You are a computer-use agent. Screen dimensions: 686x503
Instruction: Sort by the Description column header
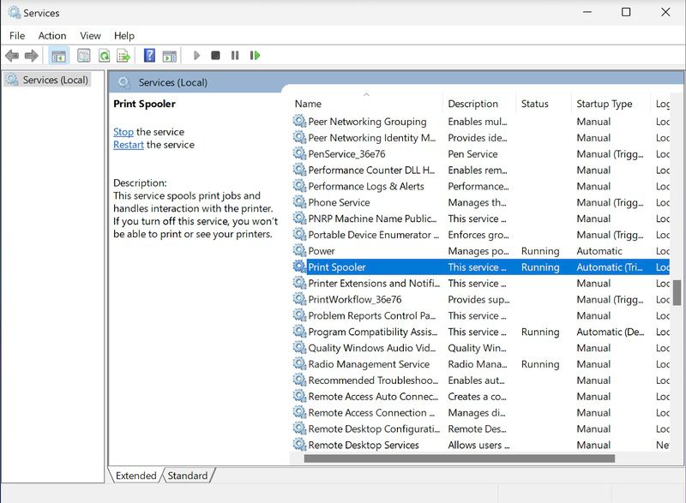[479, 104]
